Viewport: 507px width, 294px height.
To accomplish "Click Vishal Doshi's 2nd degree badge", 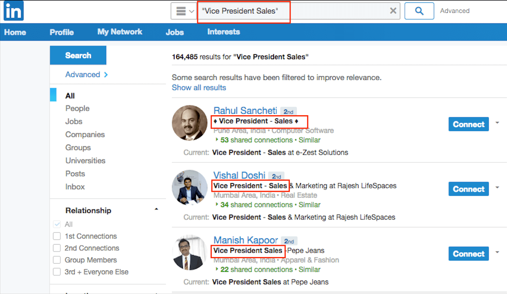I will 276,176.
